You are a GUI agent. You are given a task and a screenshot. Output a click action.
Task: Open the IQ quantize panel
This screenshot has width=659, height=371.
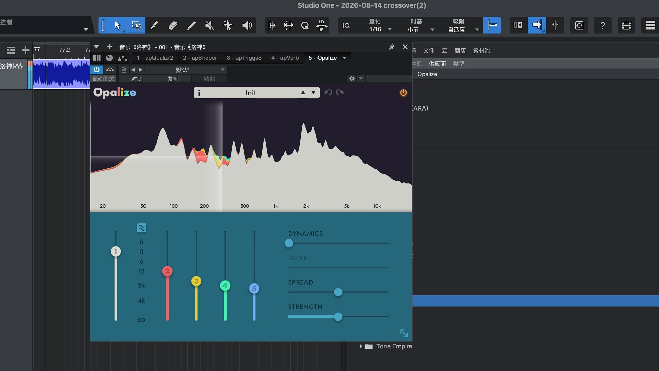tap(346, 25)
